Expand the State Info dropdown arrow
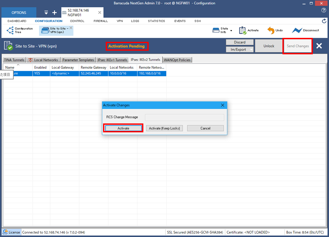The height and width of the screenshot is (237, 329). click(x=231, y=31)
